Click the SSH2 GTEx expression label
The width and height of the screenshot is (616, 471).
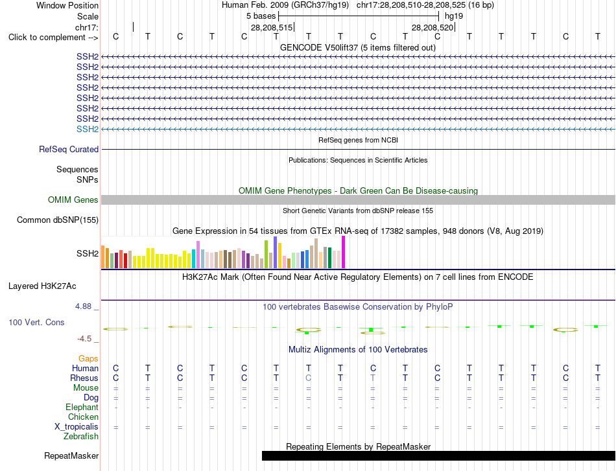(88, 253)
